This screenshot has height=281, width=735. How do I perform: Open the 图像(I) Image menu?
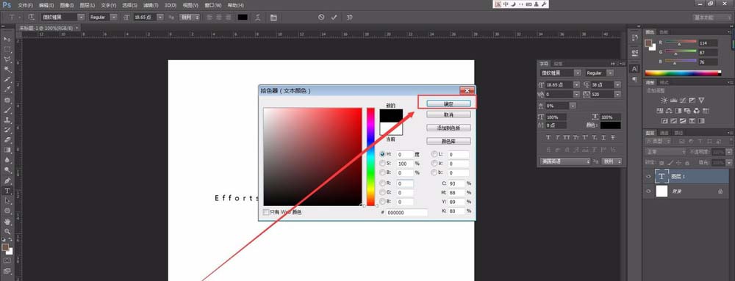click(x=67, y=5)
